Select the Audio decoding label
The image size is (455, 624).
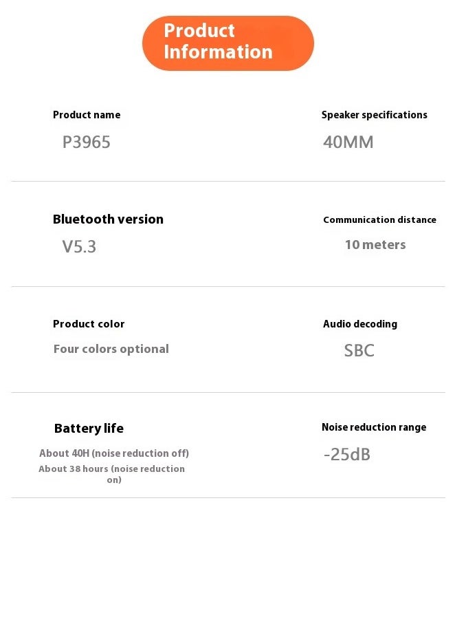[360, 324]
